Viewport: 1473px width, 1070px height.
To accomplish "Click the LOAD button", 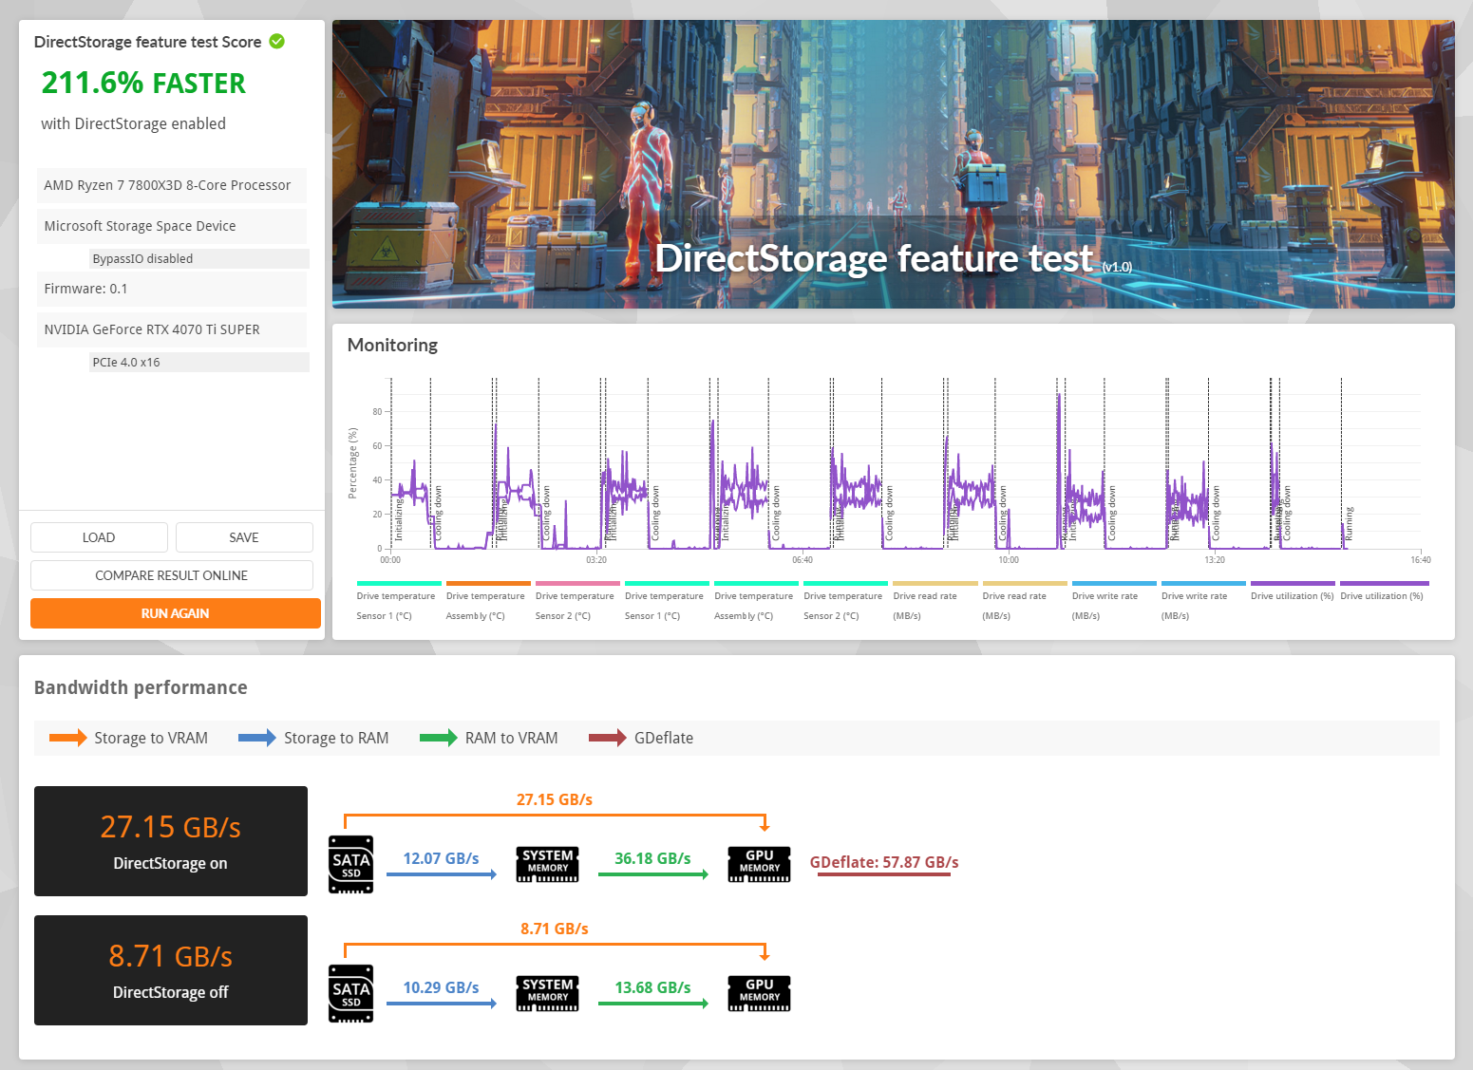I will point(99,537).
